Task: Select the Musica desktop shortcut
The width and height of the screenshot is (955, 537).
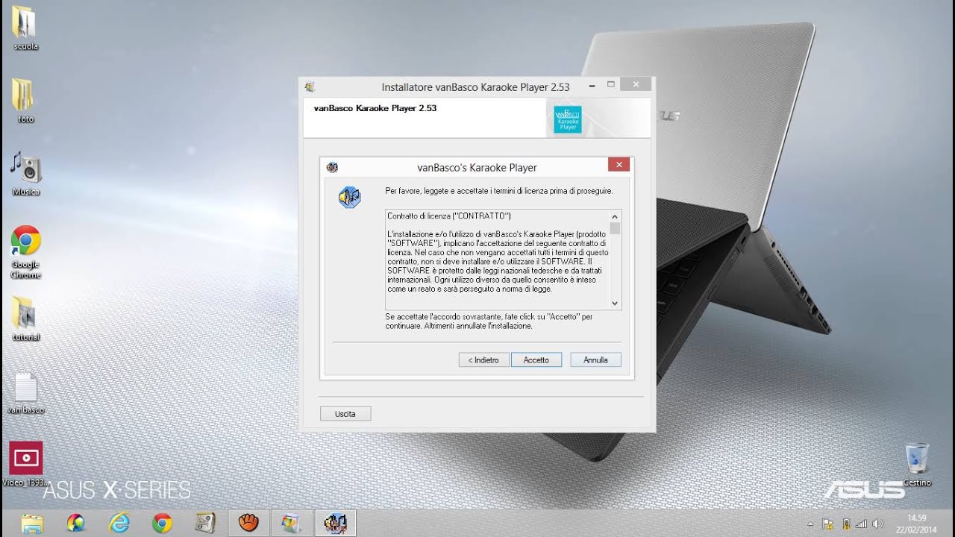Action: click(25, 173)
